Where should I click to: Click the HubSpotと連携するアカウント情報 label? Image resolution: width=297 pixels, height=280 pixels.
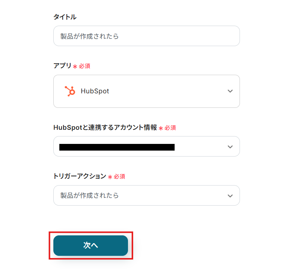click(105, 128)
